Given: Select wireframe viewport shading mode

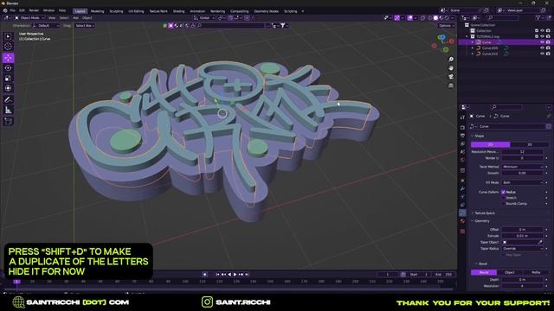Looking at the screenshot, I should click(430, 17).
